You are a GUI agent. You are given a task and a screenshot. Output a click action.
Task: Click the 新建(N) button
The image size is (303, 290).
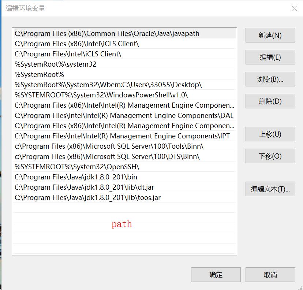coord(270,35)
